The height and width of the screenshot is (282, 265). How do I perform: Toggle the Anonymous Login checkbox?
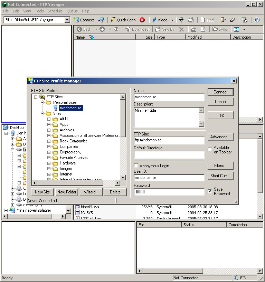point(136,165)
